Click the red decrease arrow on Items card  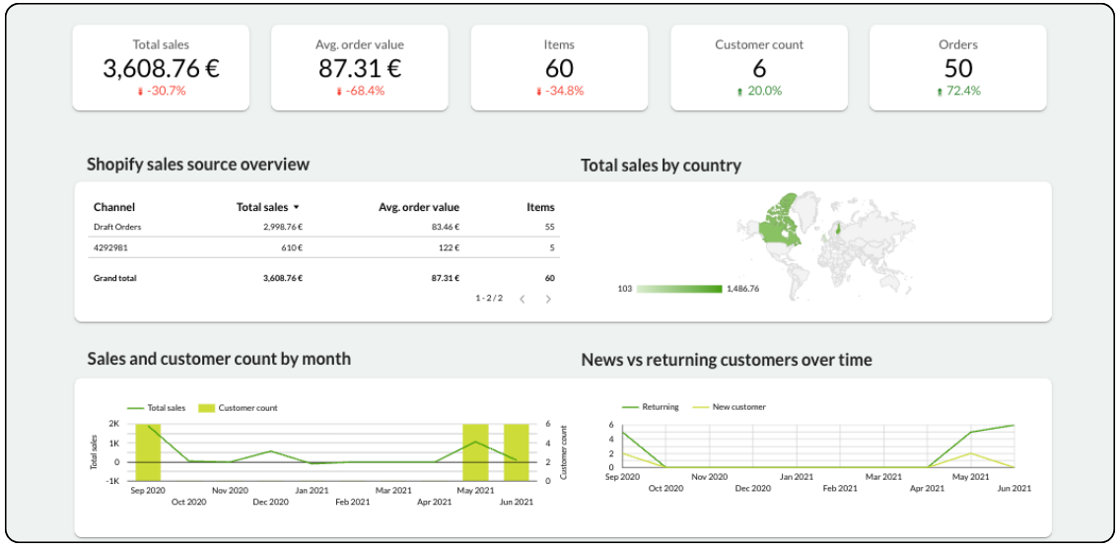539,92
